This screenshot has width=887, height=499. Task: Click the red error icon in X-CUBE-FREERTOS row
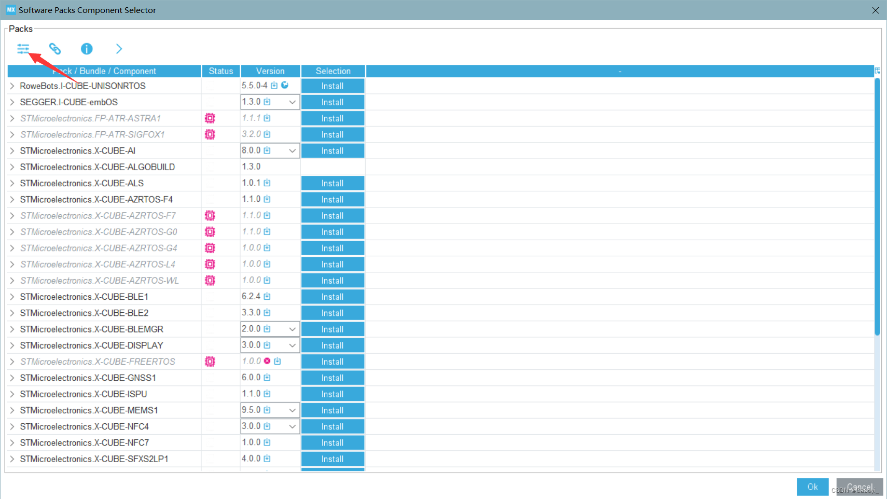pos(267,361)
